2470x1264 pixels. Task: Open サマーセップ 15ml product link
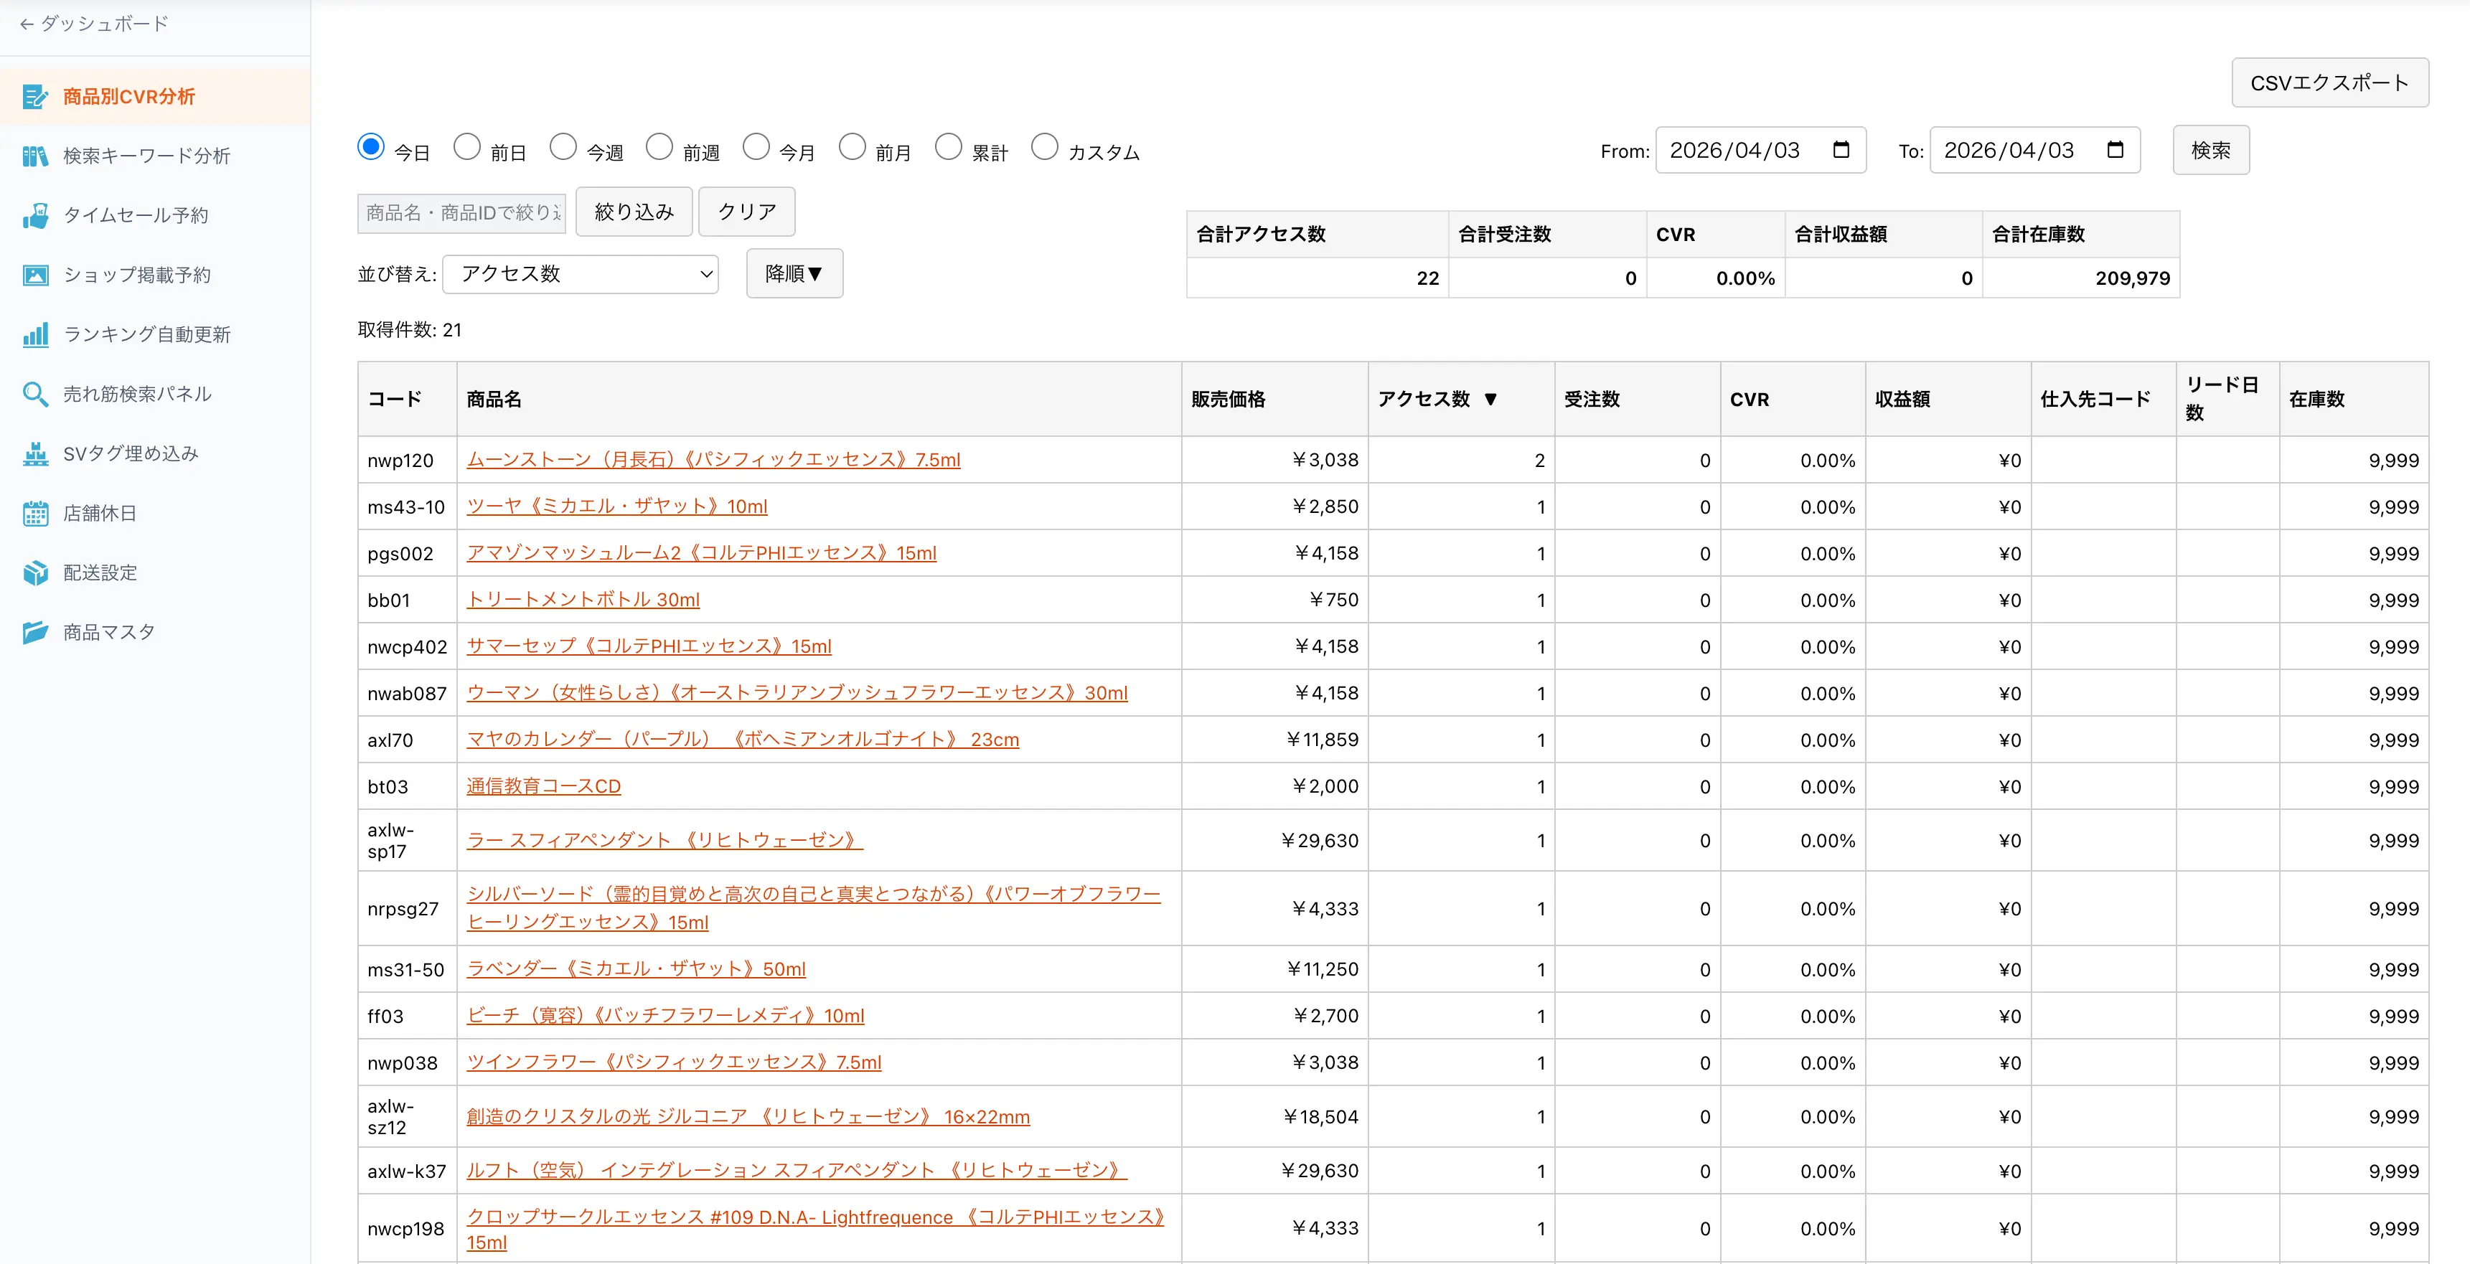click(x=649, y=647)
